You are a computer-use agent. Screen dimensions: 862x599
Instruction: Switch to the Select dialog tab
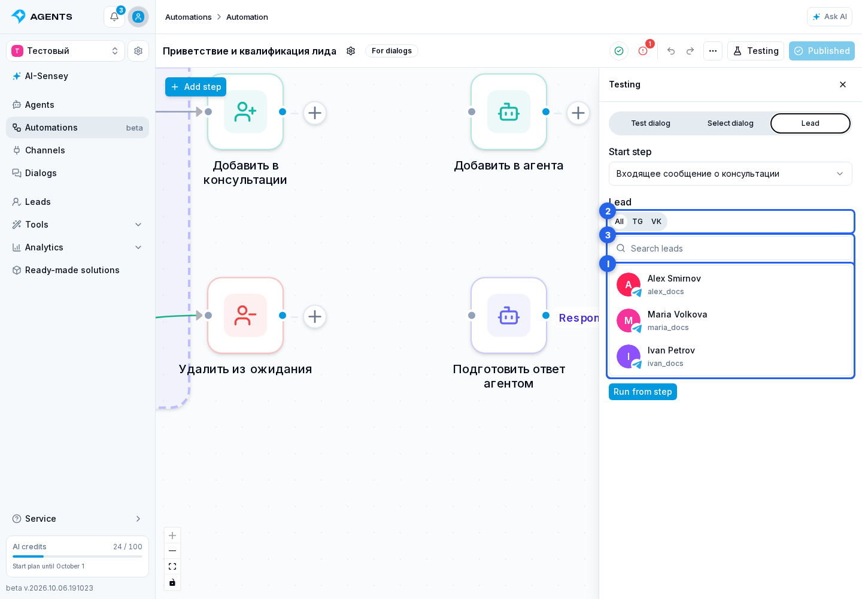point(730,123)
